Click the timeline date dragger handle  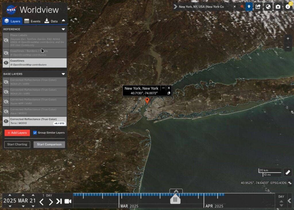175,199
